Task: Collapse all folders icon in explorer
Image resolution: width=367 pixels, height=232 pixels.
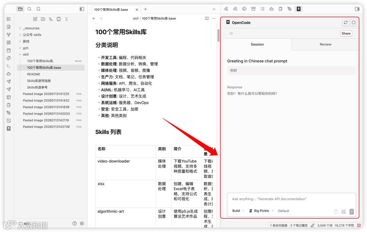Action: (x=67, y=19)
